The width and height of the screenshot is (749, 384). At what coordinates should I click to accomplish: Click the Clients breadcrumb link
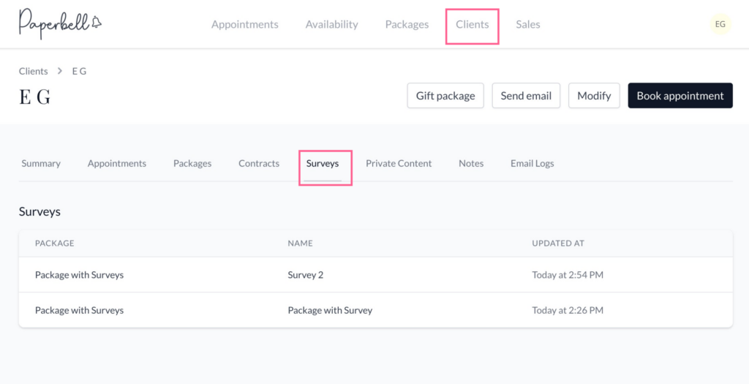tap(33, 71)
